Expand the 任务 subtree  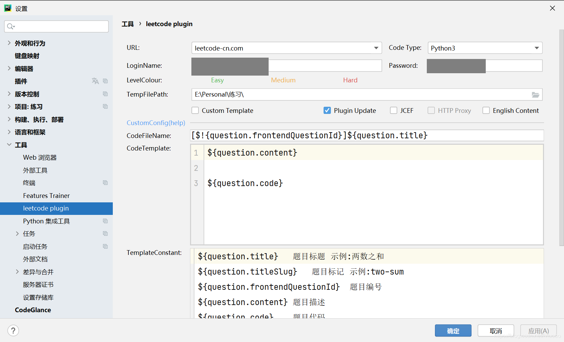(x=17, y=234)
